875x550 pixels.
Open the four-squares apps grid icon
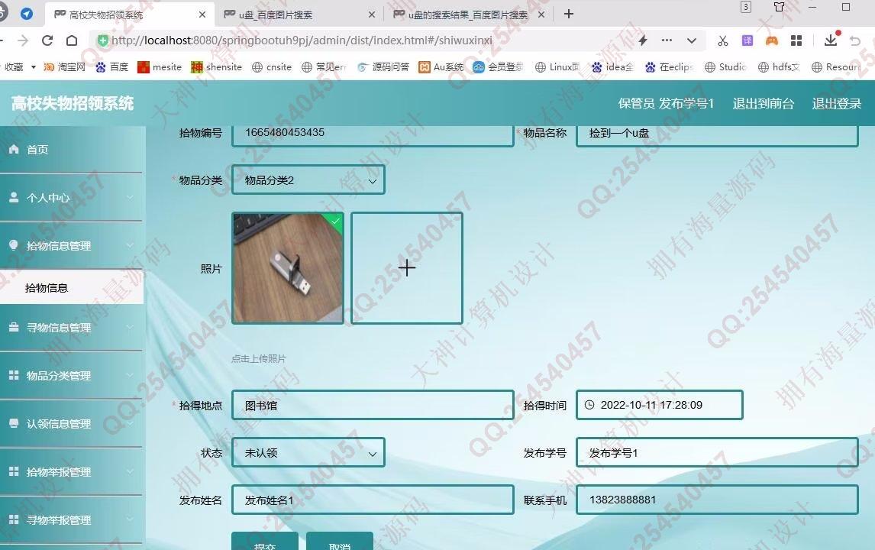[796, 40]
